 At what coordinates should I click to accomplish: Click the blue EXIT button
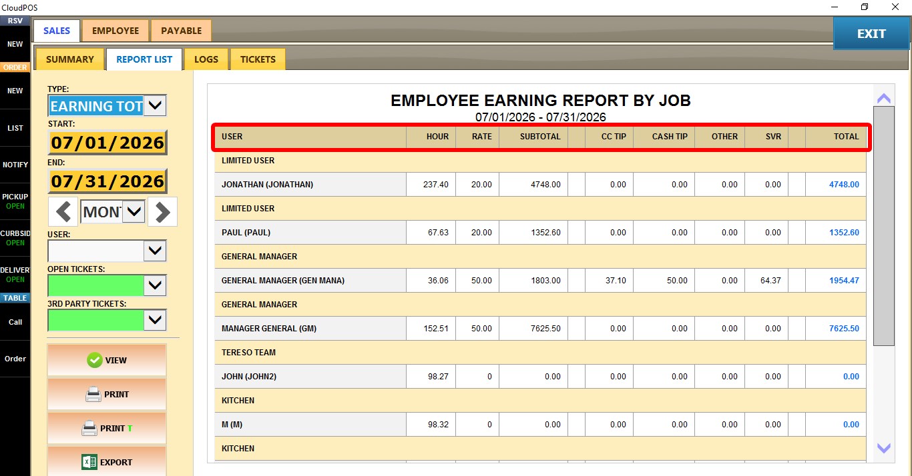pyautogui.click(x=871, y=33)
